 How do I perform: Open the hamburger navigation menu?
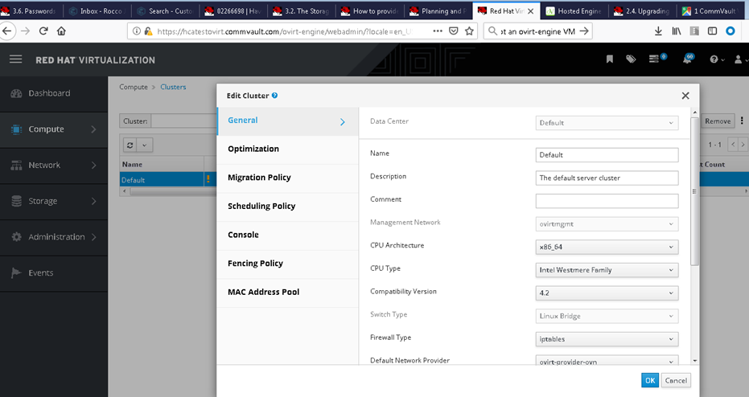(16, 59)
